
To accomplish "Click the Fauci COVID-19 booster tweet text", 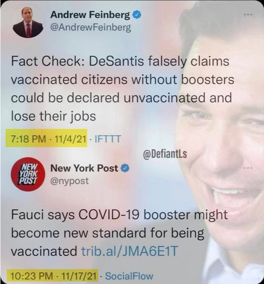I will pos(119,233).
